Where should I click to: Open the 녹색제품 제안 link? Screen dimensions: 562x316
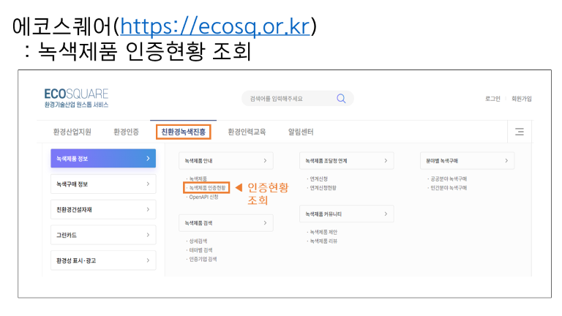pyautogui.click(x=323, y=232)
